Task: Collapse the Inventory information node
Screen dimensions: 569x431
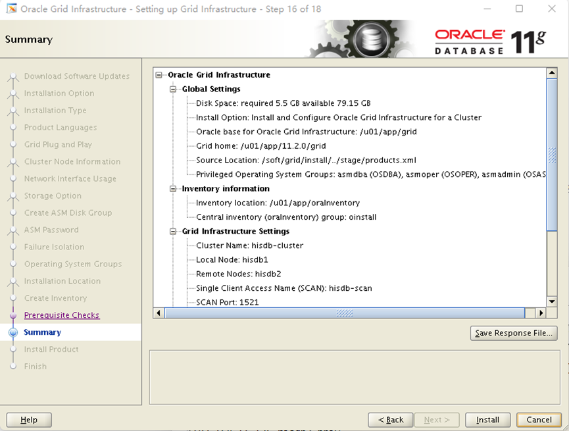Action: point(173,188)
